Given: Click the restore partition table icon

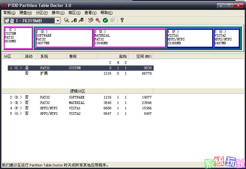Looking at the screenshot, I should pos(81,20).
